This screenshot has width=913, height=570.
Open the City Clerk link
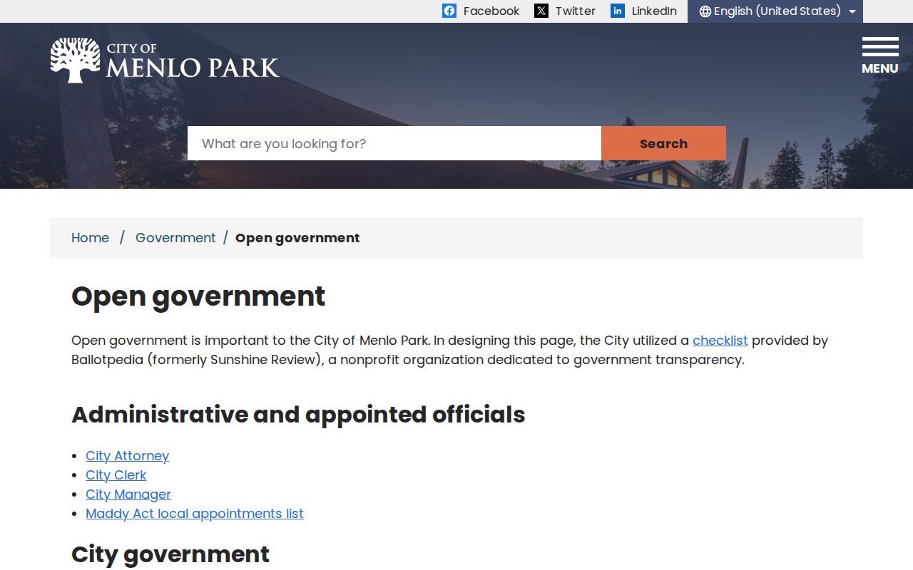[116, 475]
